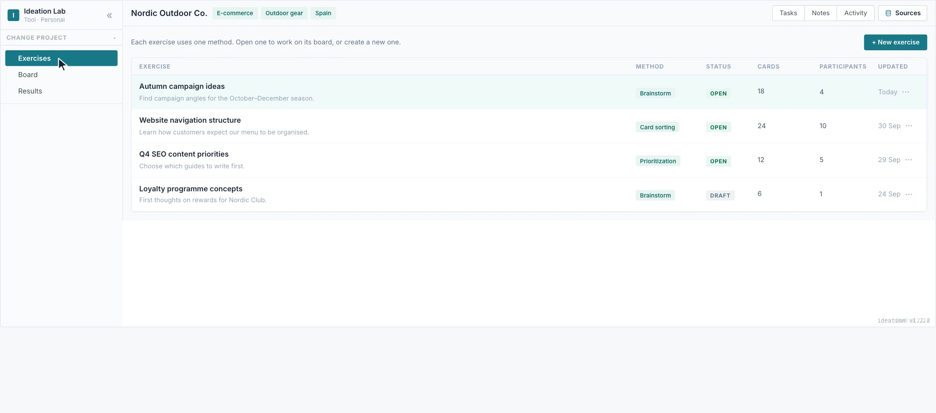The width and height of the screenshot is (936, 413).
Task: Expand the Change Project dropdown
Action: click(61, 38)
